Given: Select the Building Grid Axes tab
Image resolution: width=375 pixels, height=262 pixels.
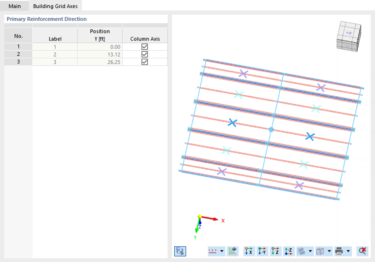Looking at the screenshot, I should [55, 6].
